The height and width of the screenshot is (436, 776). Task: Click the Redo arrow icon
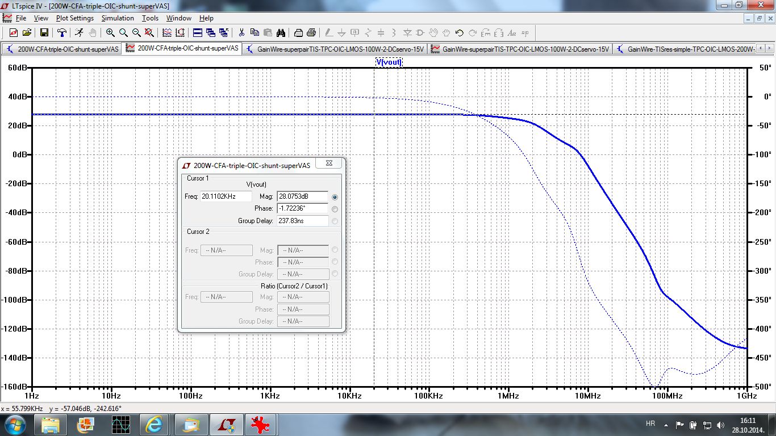(473, 32)
